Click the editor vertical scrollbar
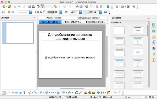The image size is (157, 99). [107, 57]
